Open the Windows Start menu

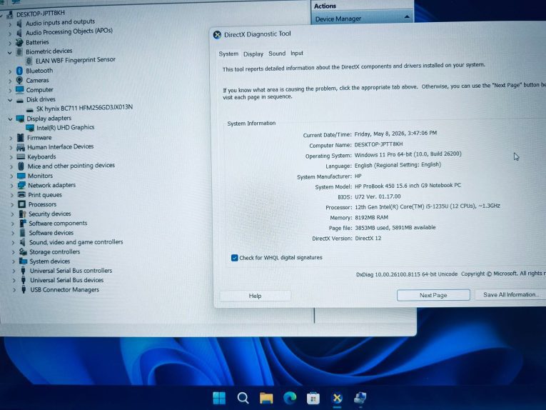[219, 398]
